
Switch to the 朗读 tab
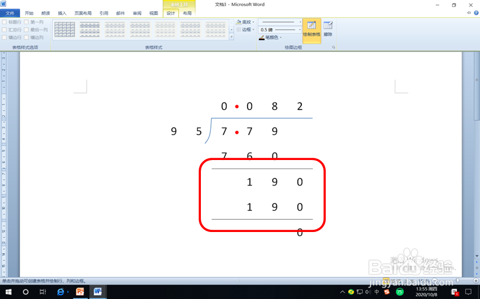(46, 13)
